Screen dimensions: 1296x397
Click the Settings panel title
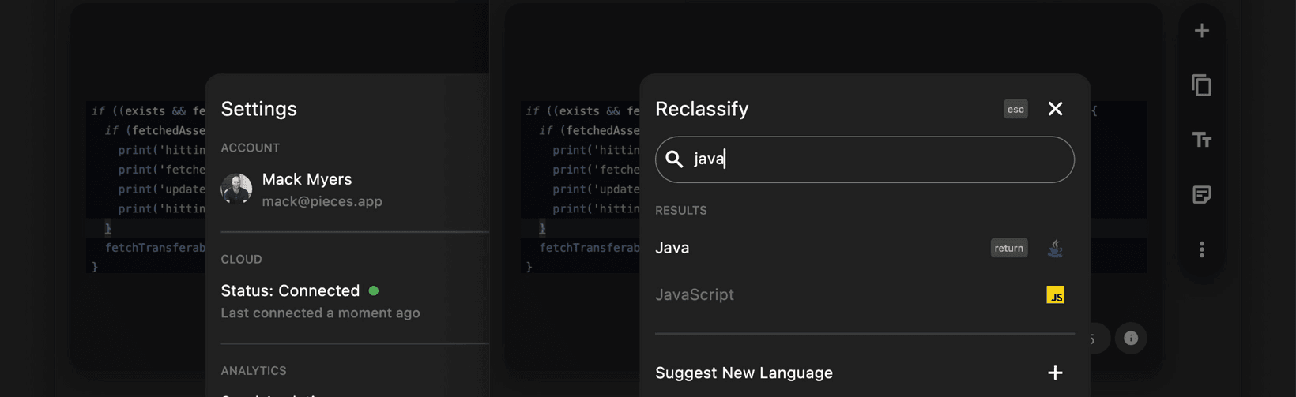coord(258,109)
